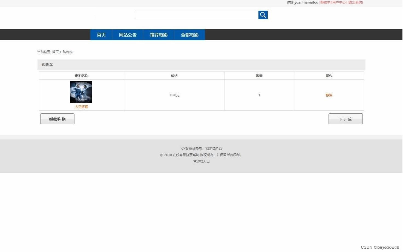Click the 继续购物 button
Screen dimensions: 403x252
(x=57, y=119)
